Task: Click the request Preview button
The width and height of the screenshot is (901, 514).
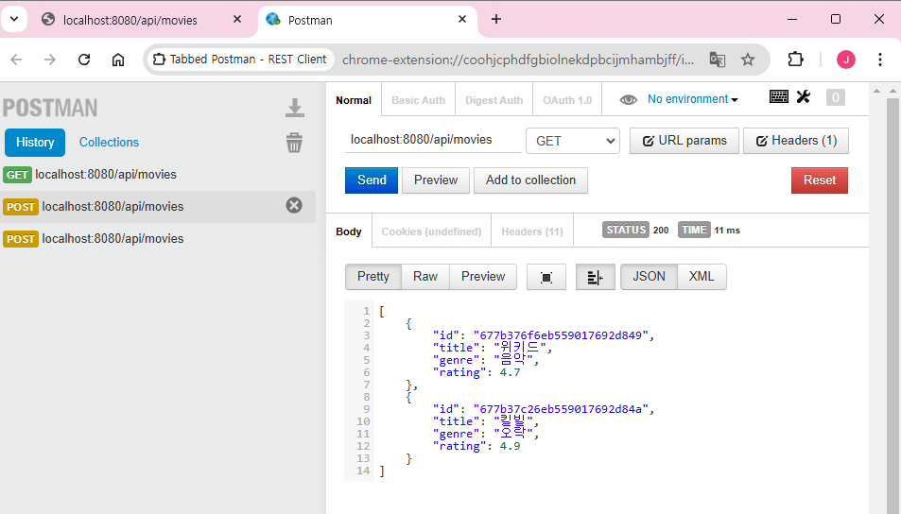Action: coord(436,180)
